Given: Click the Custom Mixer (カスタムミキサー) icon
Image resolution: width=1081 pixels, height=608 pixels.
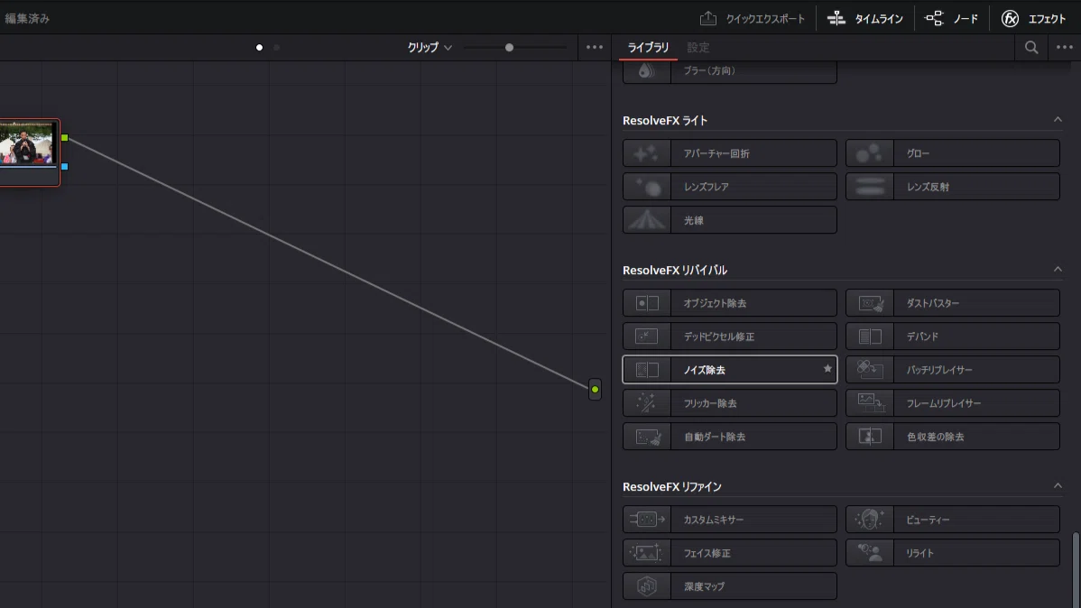Looking at the screenshot, I should 647,519.
